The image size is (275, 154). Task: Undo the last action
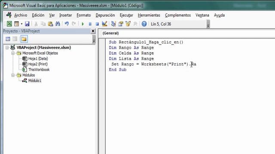(x=67, y=24)
